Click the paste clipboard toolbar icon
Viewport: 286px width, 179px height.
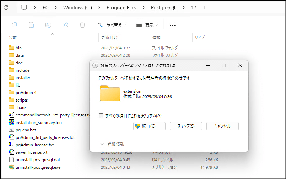[31, 25]
